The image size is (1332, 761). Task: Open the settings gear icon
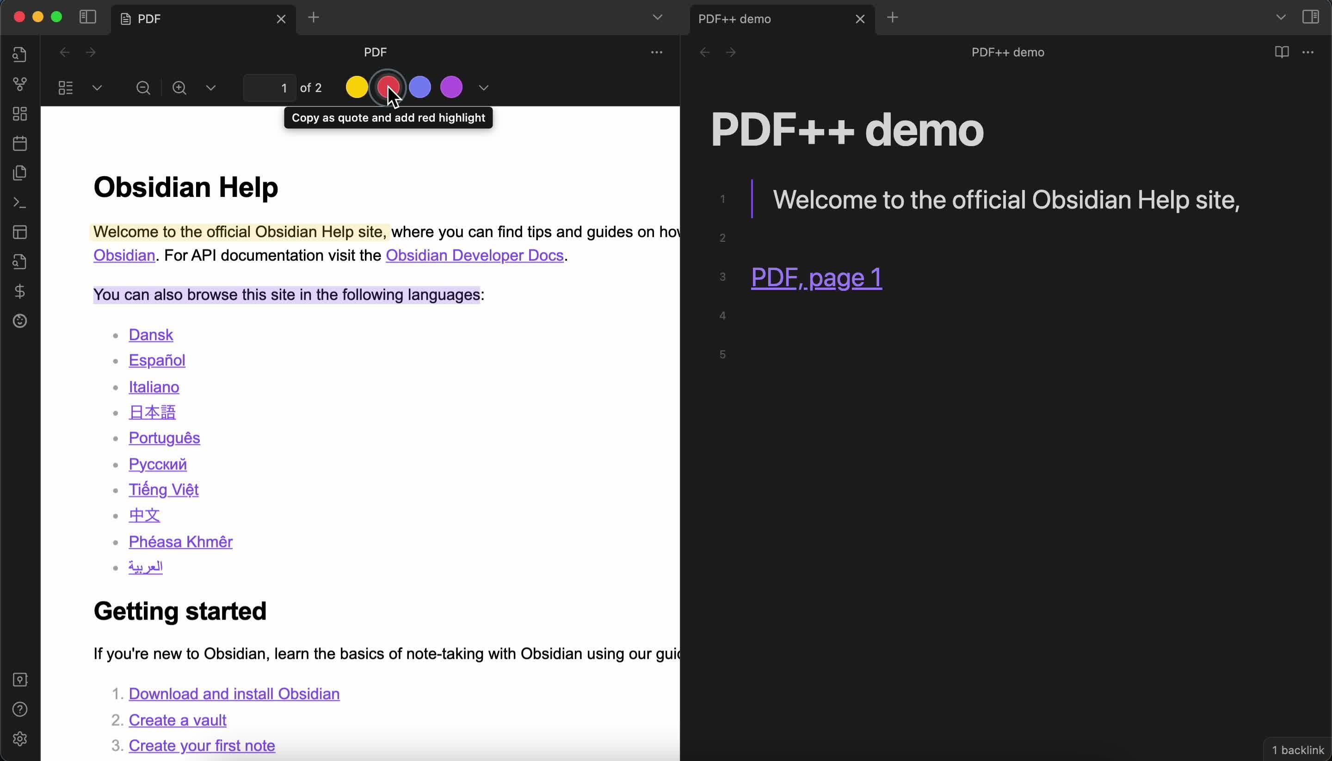tap(20, 738)
